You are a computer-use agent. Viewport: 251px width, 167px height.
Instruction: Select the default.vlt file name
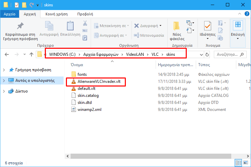pos(86,89)
